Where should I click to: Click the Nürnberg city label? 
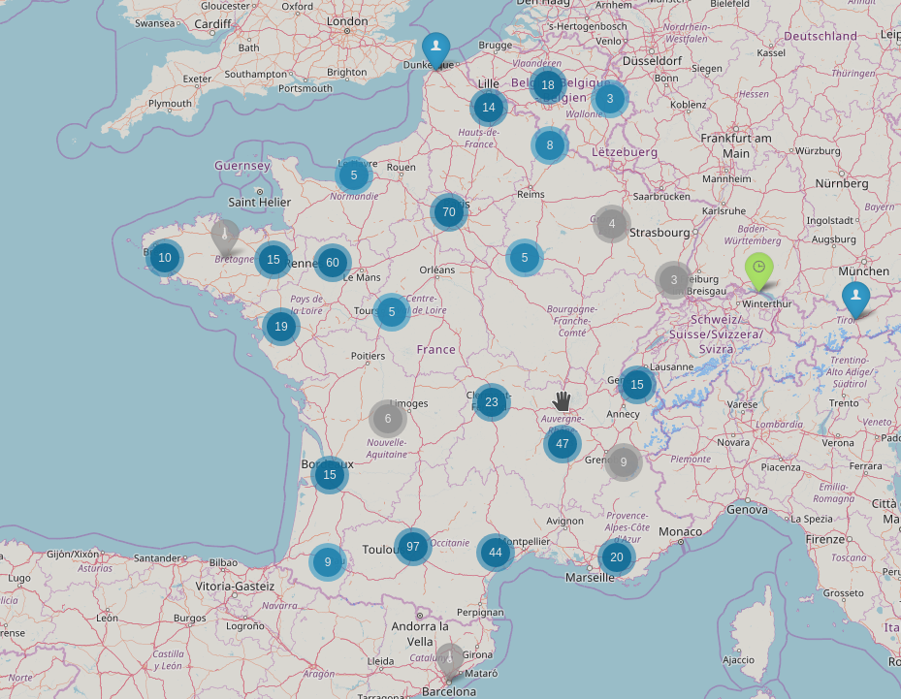pos(842,183)
